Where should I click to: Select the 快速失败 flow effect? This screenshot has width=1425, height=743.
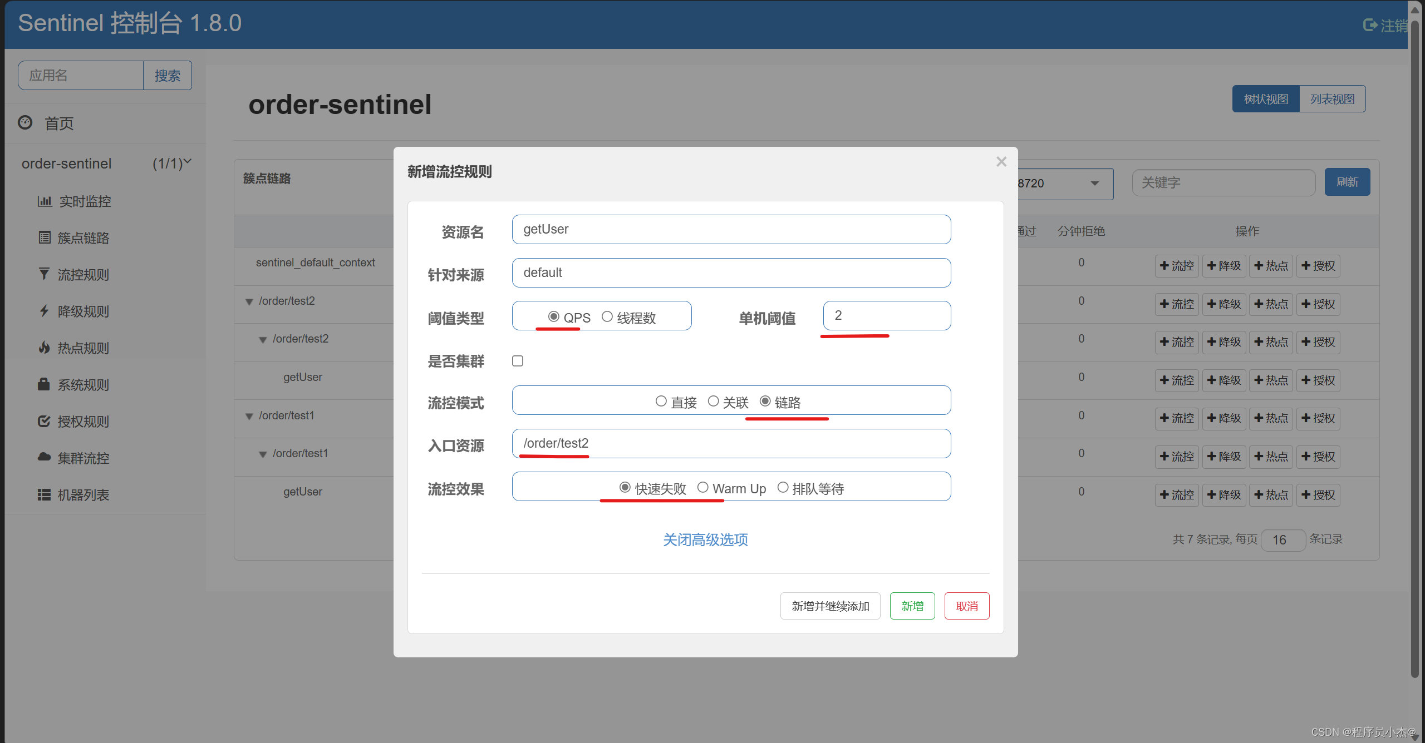pyautogui.click(x=625, y=487)
